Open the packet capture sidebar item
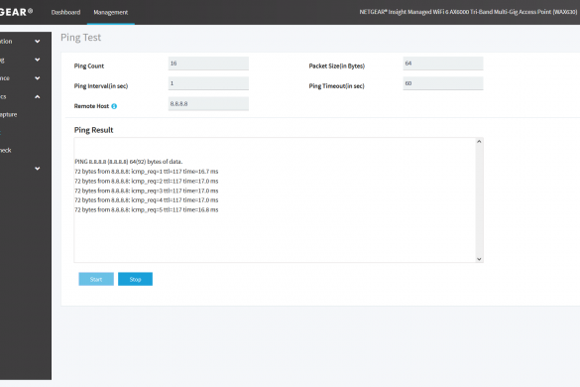580x387 pixels. 9,115
